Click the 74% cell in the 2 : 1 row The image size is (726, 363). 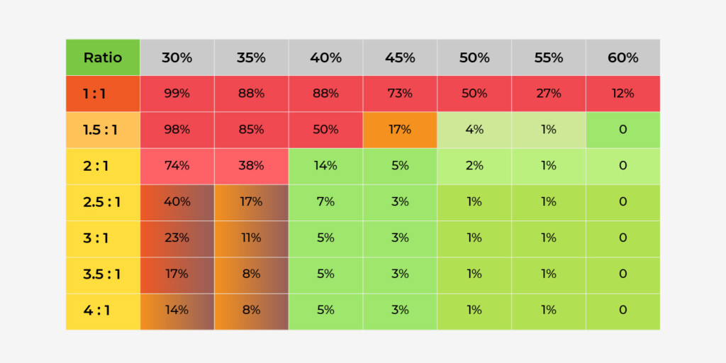(x=177, y=166)
